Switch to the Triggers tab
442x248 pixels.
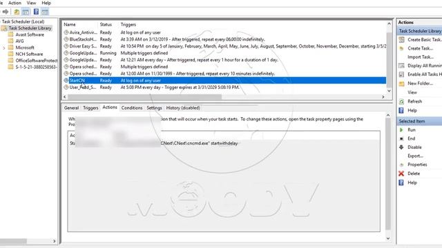[90, 108]
